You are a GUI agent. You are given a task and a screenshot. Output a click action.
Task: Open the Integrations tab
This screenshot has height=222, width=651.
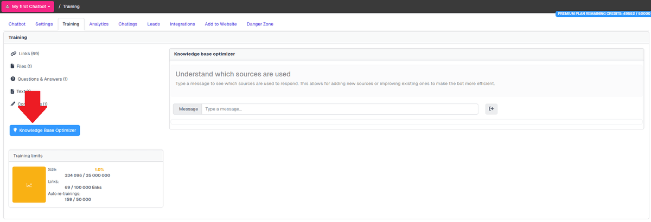[x=182, y=24]
